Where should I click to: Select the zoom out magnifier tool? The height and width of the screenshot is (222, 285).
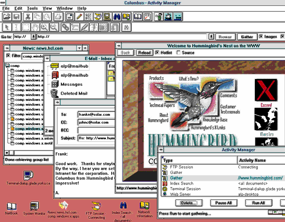tap(54, 28)
